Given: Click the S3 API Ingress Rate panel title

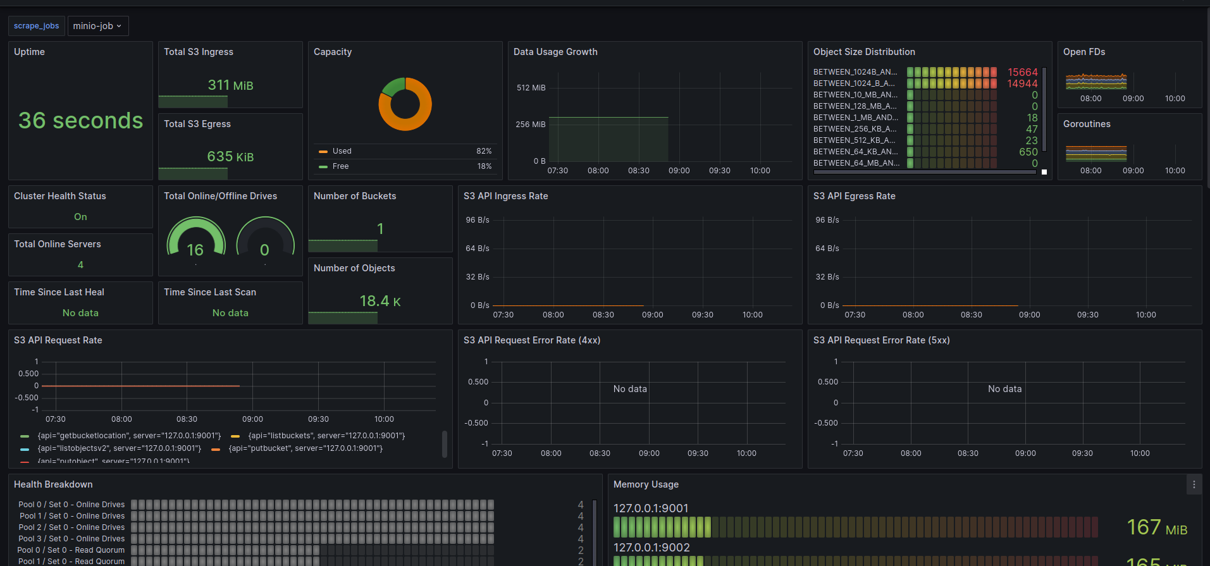Looking at the screenshot, I should coord(505,196).
